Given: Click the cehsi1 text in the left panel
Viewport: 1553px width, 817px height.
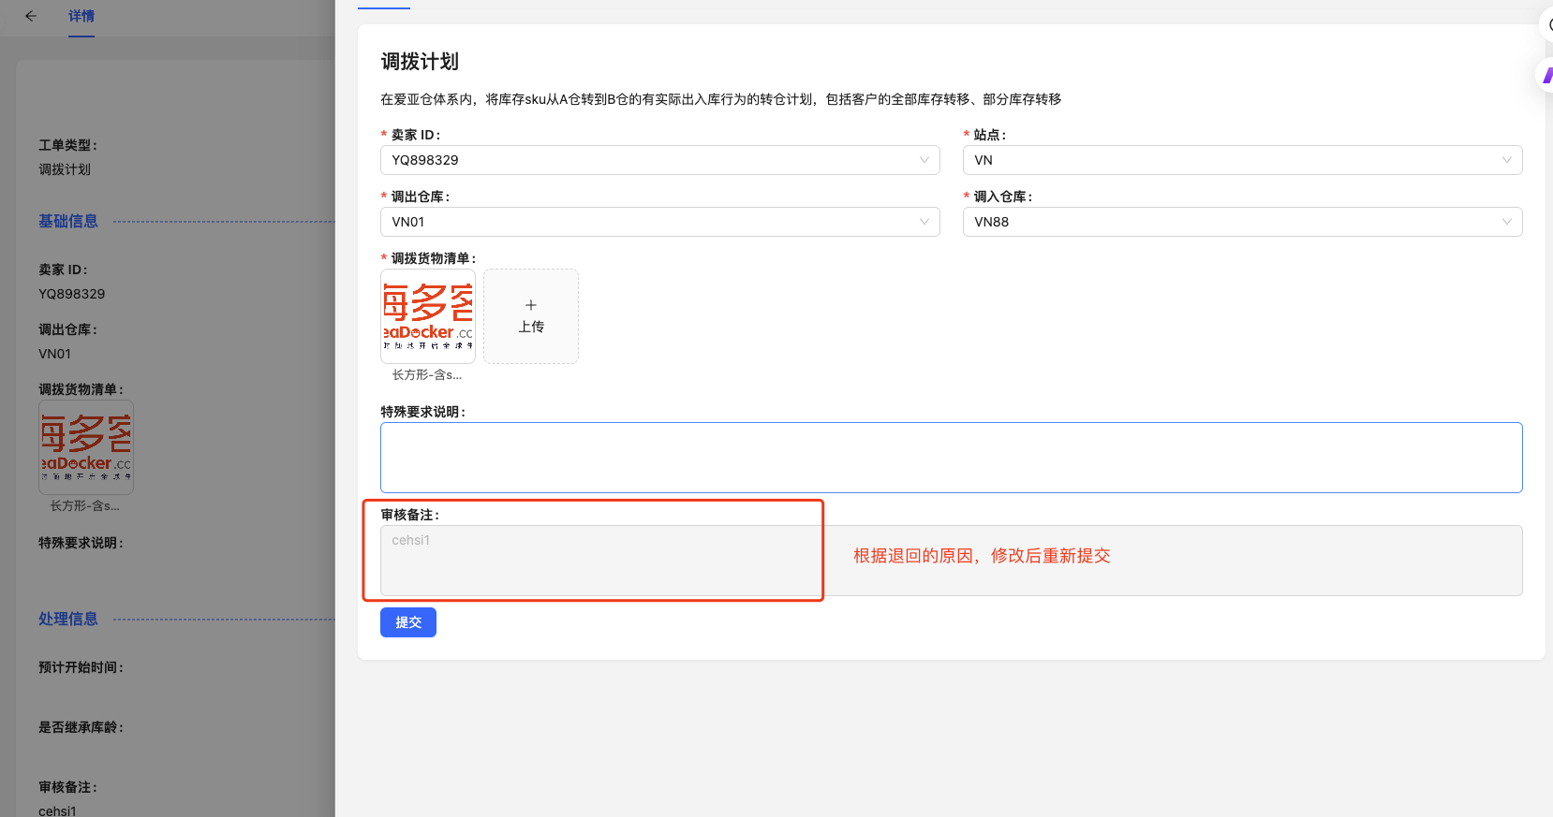Looking at the screenshot, I should 57,810.
